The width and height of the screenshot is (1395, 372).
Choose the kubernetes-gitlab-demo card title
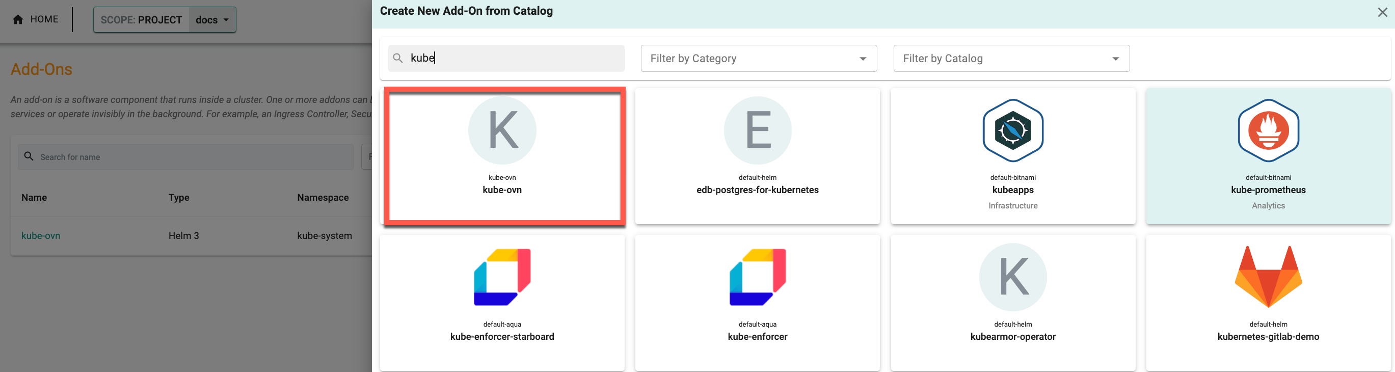(x=1268, y=337)
